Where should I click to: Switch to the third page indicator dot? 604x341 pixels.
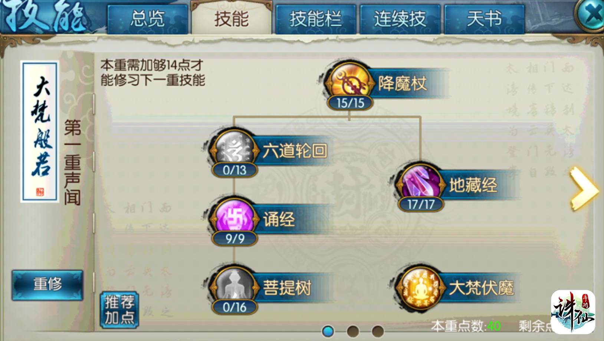tap(377, 331)
